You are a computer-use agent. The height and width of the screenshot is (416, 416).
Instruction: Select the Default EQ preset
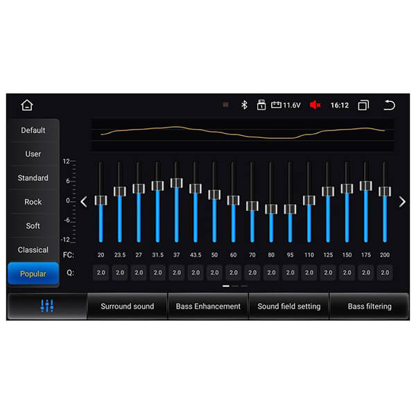point(33,130)
